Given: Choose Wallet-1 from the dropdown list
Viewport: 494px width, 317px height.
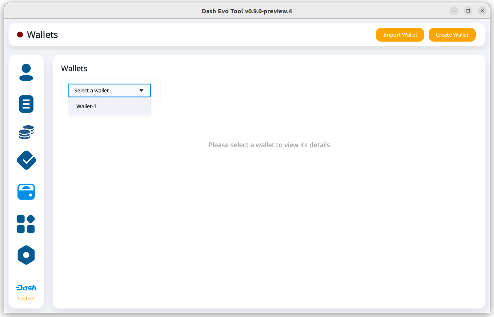Looking at the screenshot, I should coord(86,106).
